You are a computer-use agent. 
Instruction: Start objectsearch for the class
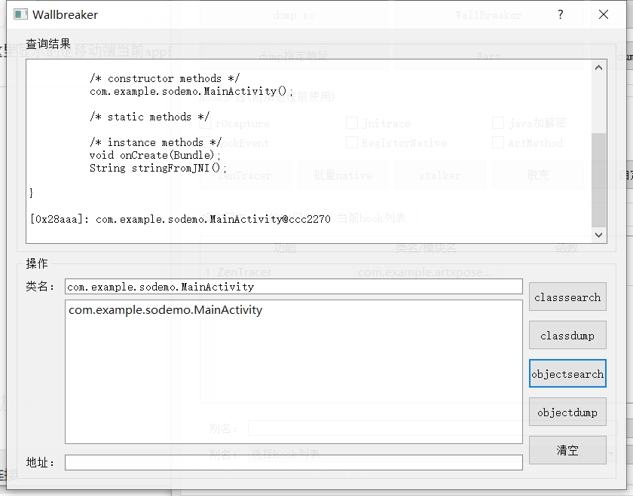pos(567,373)
